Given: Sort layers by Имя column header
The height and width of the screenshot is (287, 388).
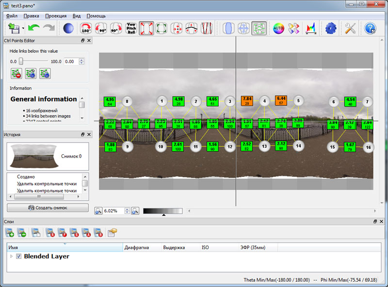Looking at the screenshot, I should (65, 247).
